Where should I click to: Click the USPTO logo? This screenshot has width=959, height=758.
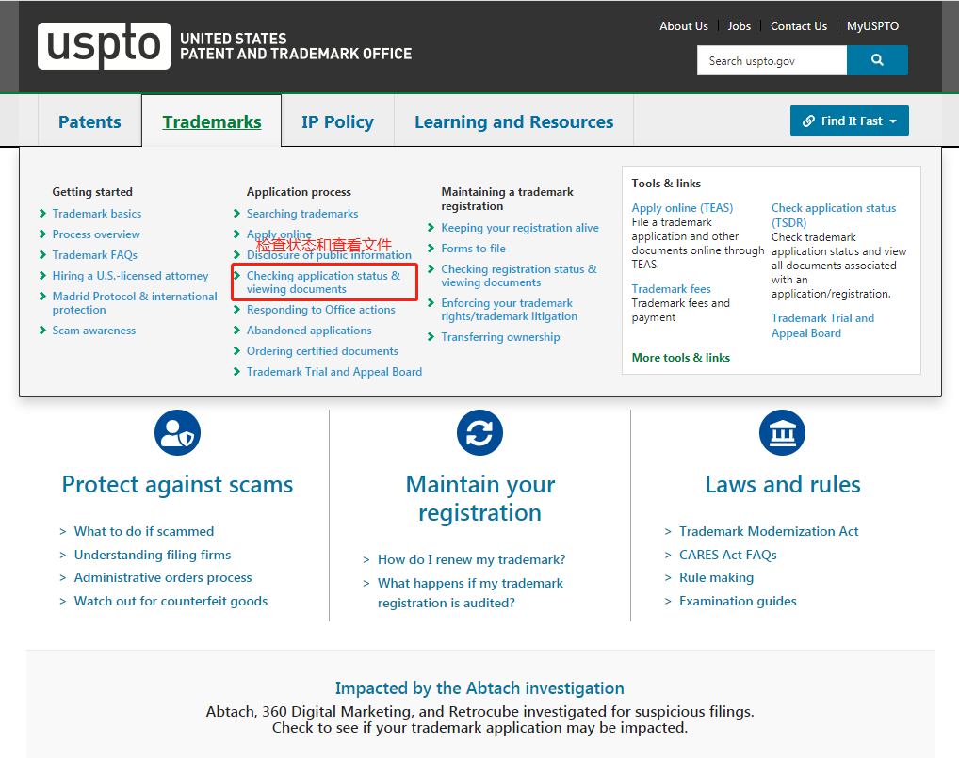pyautogui.click(x=104, y=46)
